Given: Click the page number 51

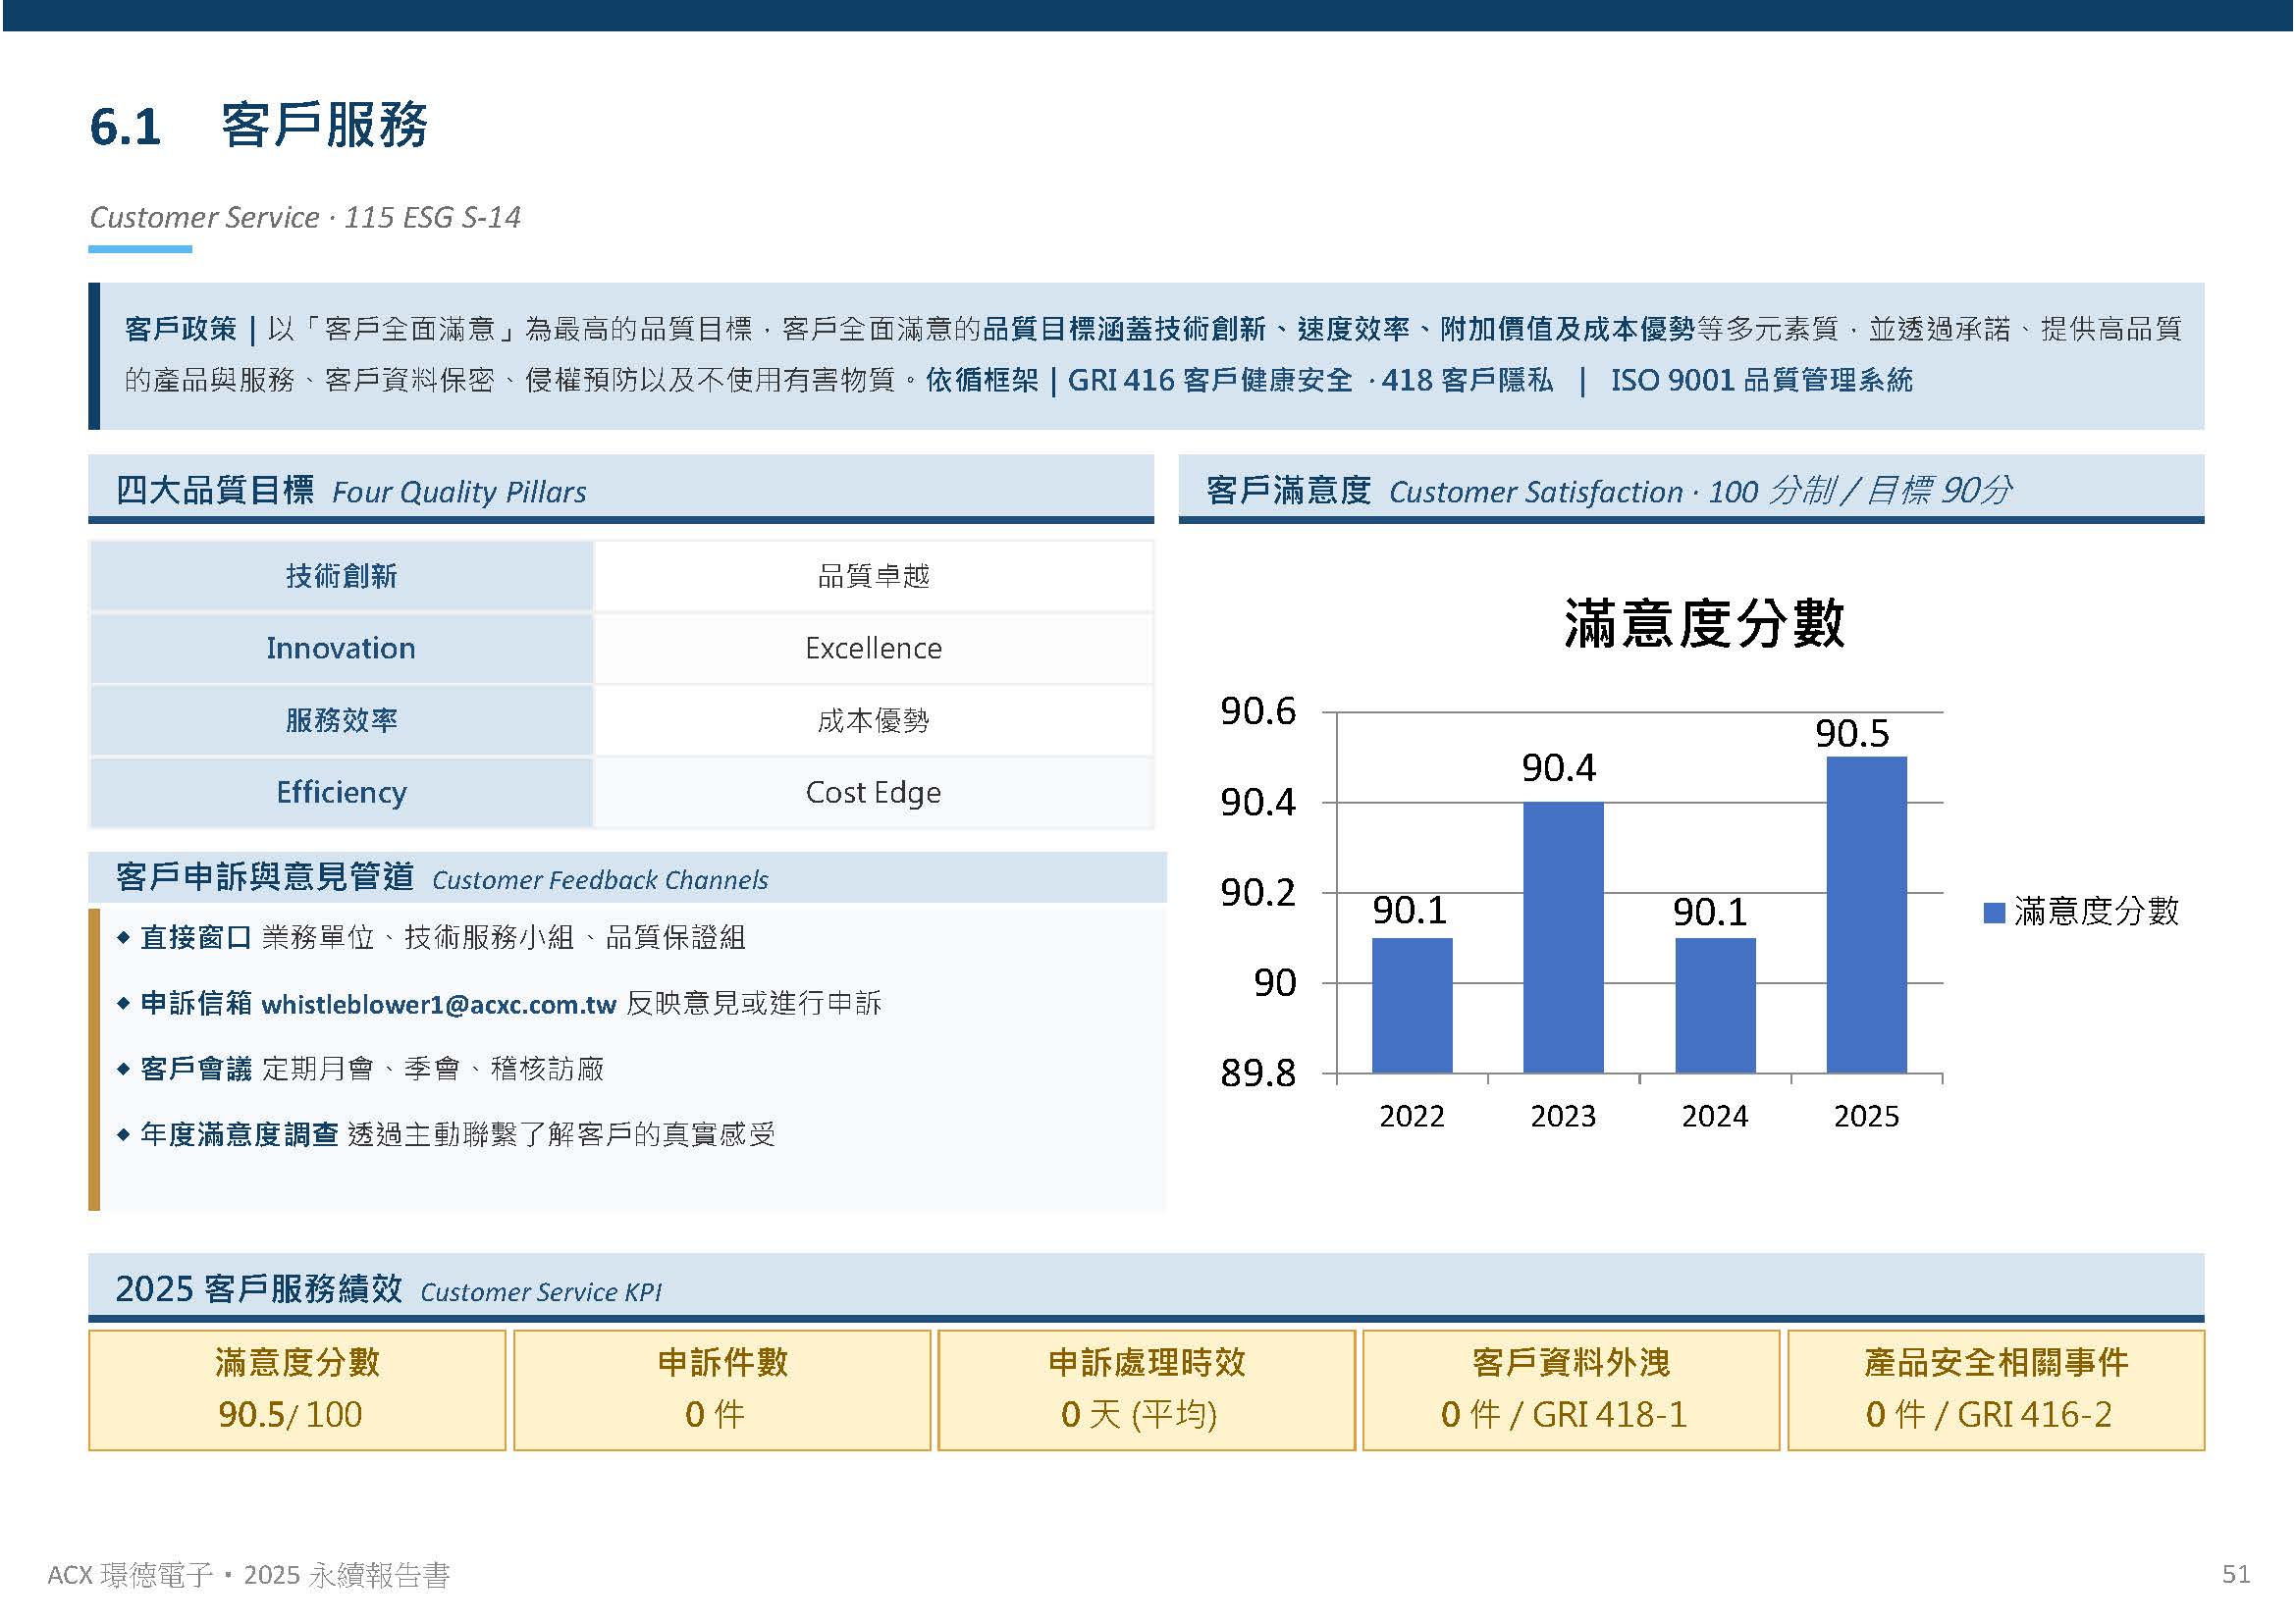Looking at the screenshot, I should [2236, 1575].
